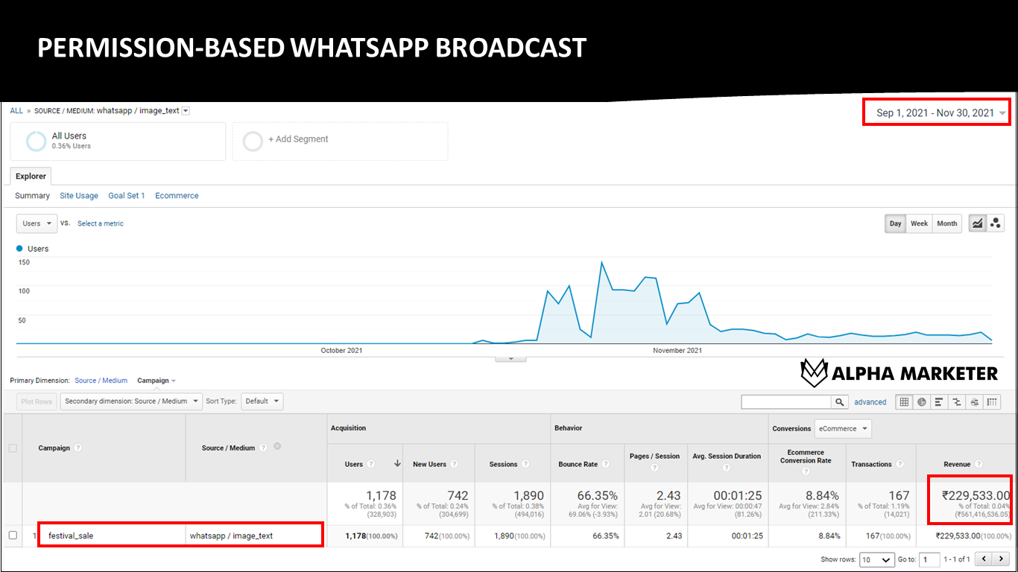Select the pivot table view icon
This screenshot has width=1018, height=572.
992,401
